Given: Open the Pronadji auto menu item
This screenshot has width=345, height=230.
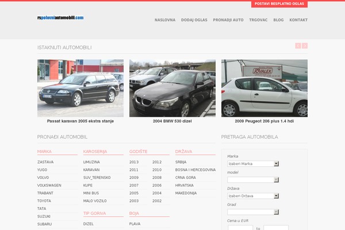Looking at the screenshot, I should [x=228, y=20].
